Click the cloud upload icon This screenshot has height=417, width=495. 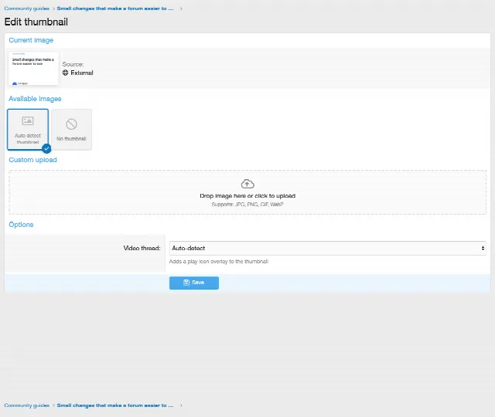tap(247, 184)
